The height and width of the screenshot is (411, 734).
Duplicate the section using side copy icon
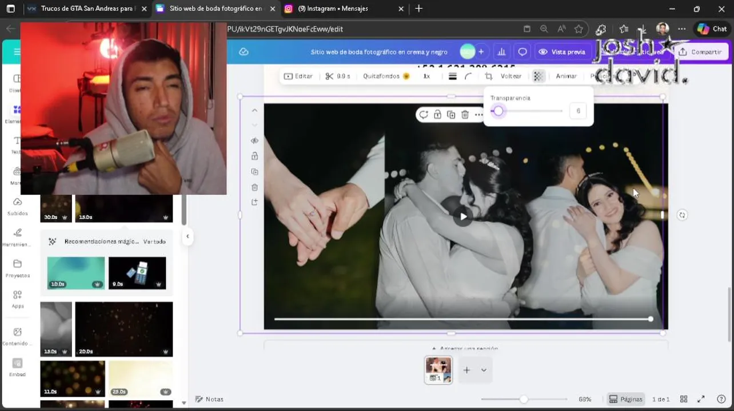[254, 171]
